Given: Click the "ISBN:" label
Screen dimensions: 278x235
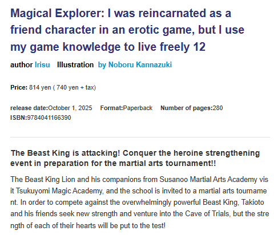Looking at the screenshot, I should tap(19, 117).
